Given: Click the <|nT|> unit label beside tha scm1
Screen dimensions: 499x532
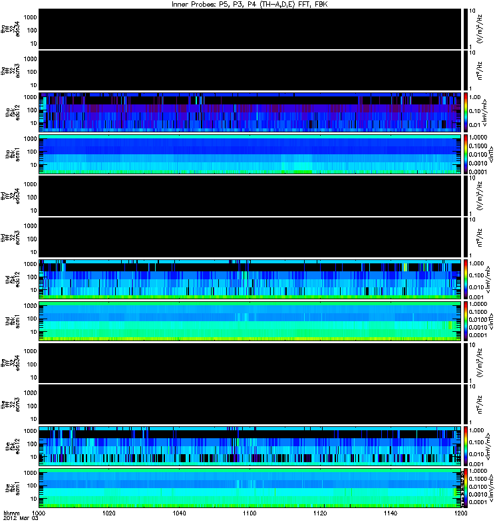Looking at the screenshot, I should tap(491, 154).
